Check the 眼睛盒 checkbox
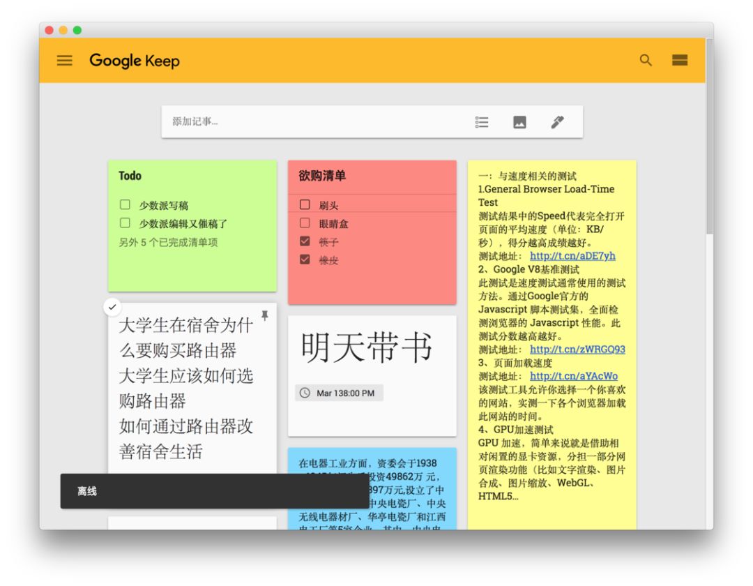This screenshot has width=753, height=586. click(305, 223)
